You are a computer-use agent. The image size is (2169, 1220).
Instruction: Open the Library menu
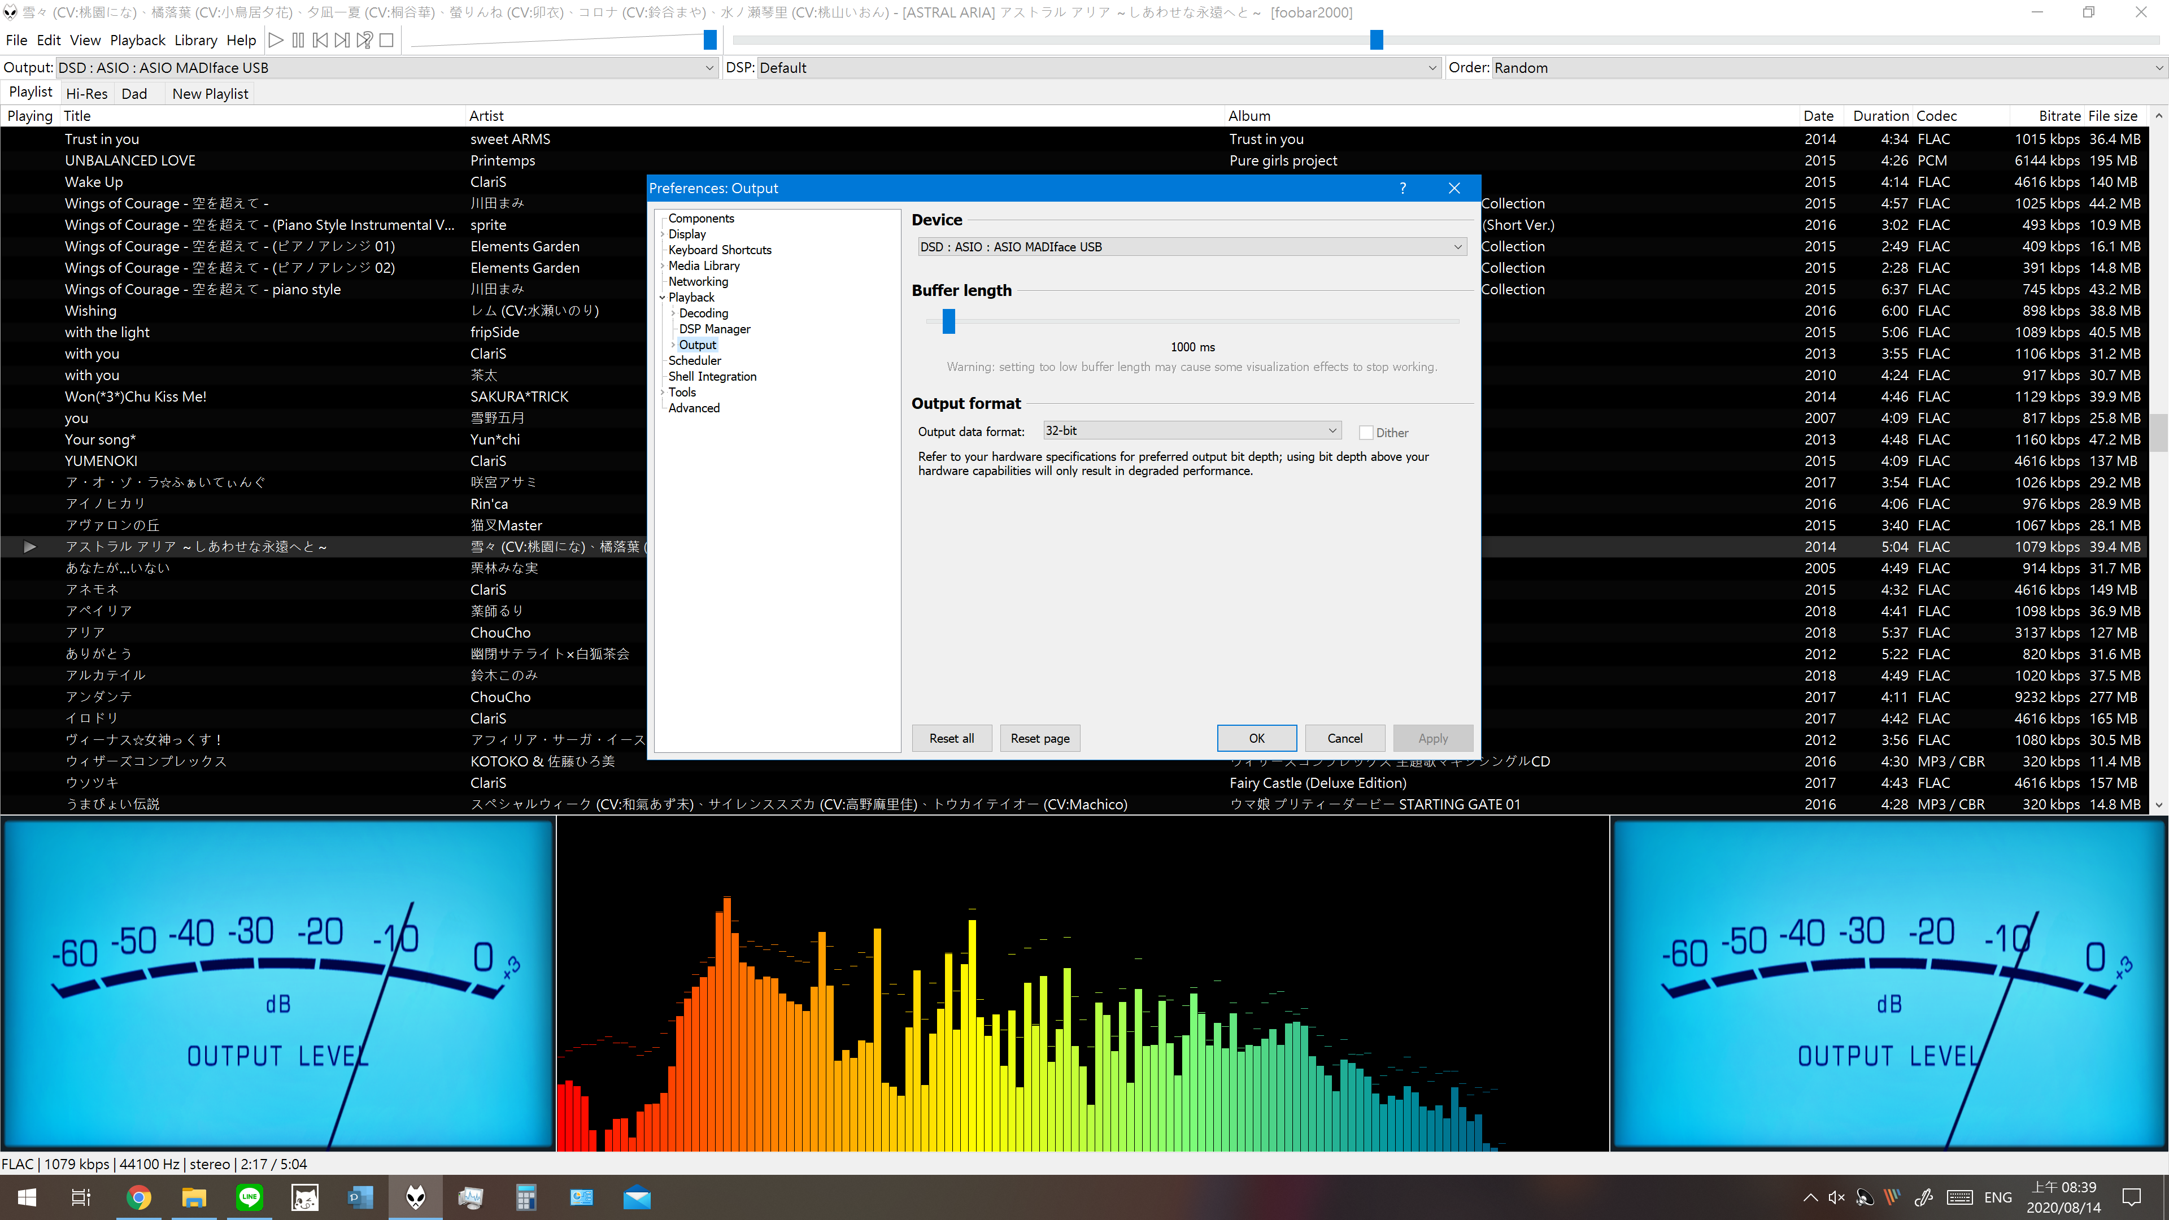195,41
